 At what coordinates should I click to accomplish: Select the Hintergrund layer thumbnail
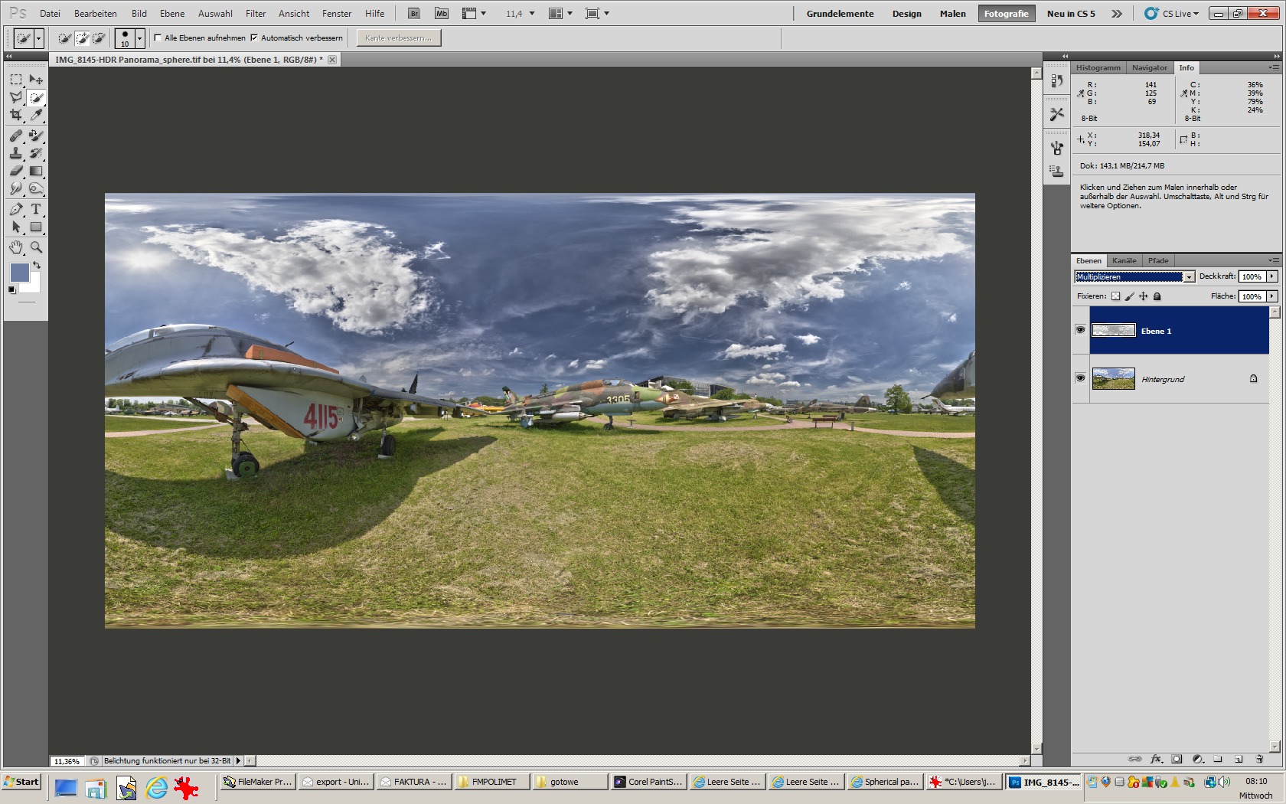tap(1113, 379)
